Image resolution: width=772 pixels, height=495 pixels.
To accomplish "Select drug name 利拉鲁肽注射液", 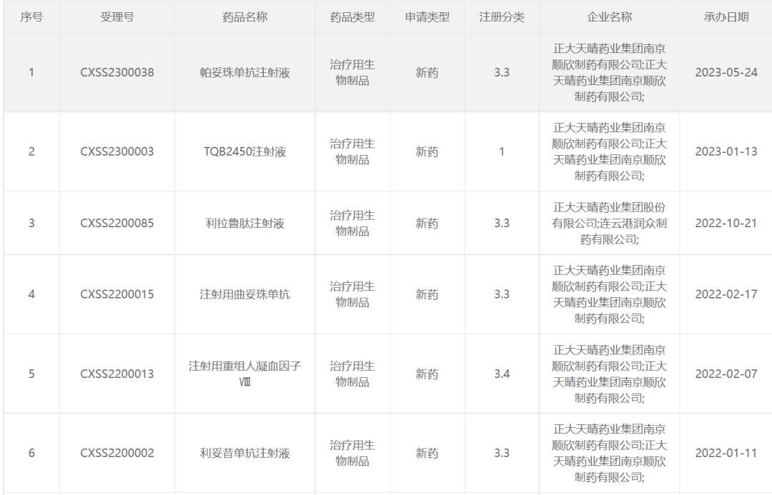I will coord(244,223).
